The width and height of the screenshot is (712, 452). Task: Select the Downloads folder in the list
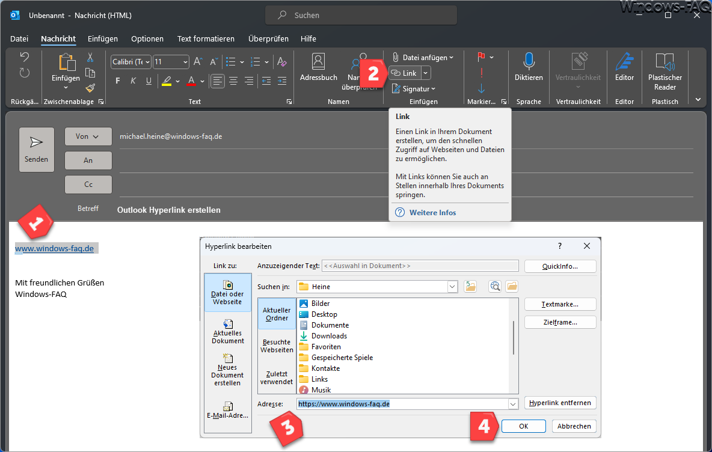(x=329, y=336)
